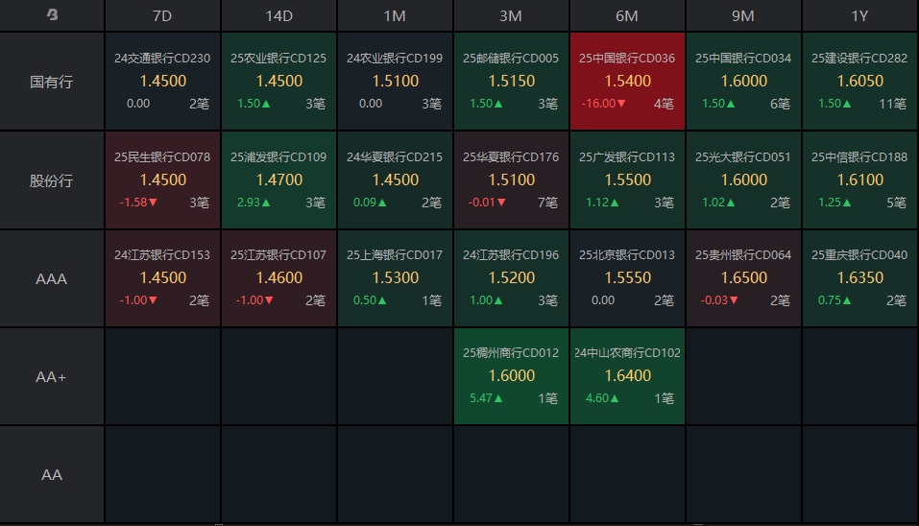Image resolution: width=919 pixels, height=526 pixels.
Task: Select the 14D tenor column header
Action: 279,15
